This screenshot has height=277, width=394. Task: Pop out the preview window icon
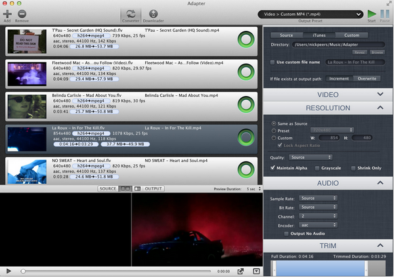click(241, 270)
